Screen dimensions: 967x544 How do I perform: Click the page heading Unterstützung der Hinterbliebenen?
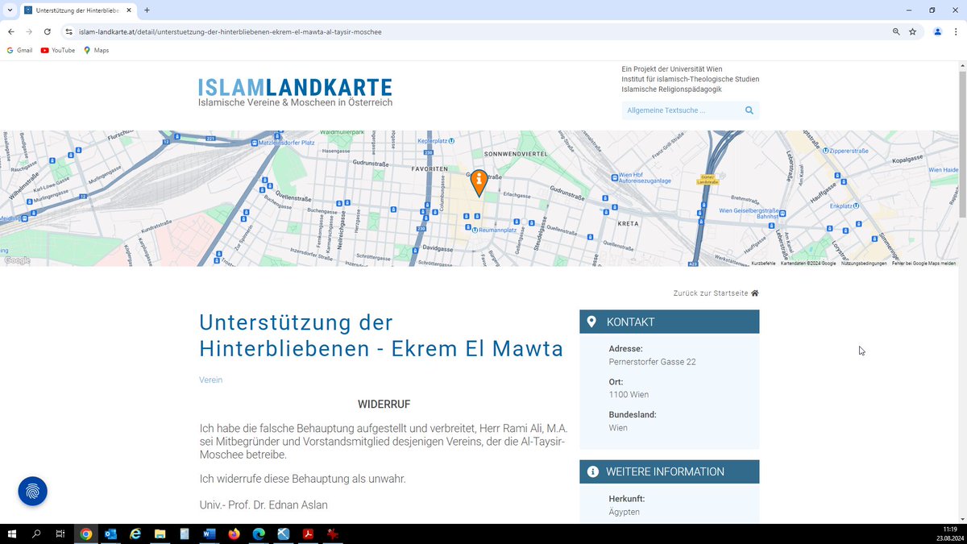(381, 335)
